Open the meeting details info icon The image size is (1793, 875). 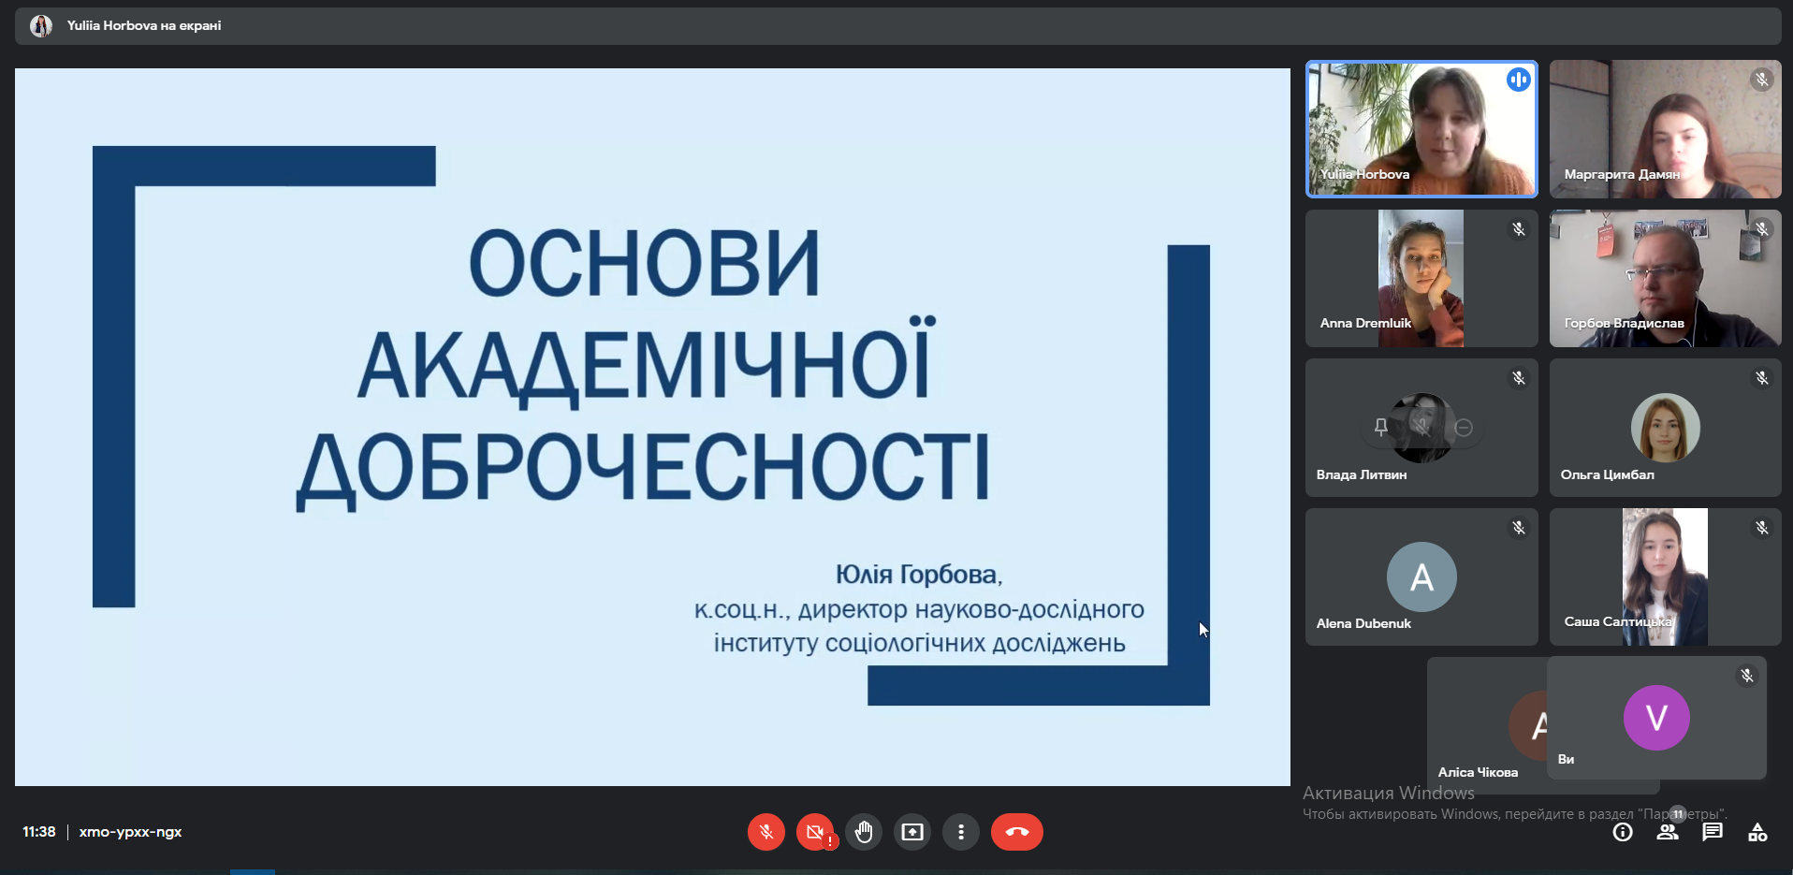pyautogui.click(x=1623, y=832)
